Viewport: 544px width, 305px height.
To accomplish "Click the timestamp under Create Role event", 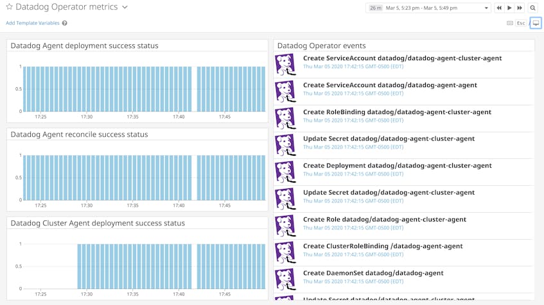I will click(353, 228).
